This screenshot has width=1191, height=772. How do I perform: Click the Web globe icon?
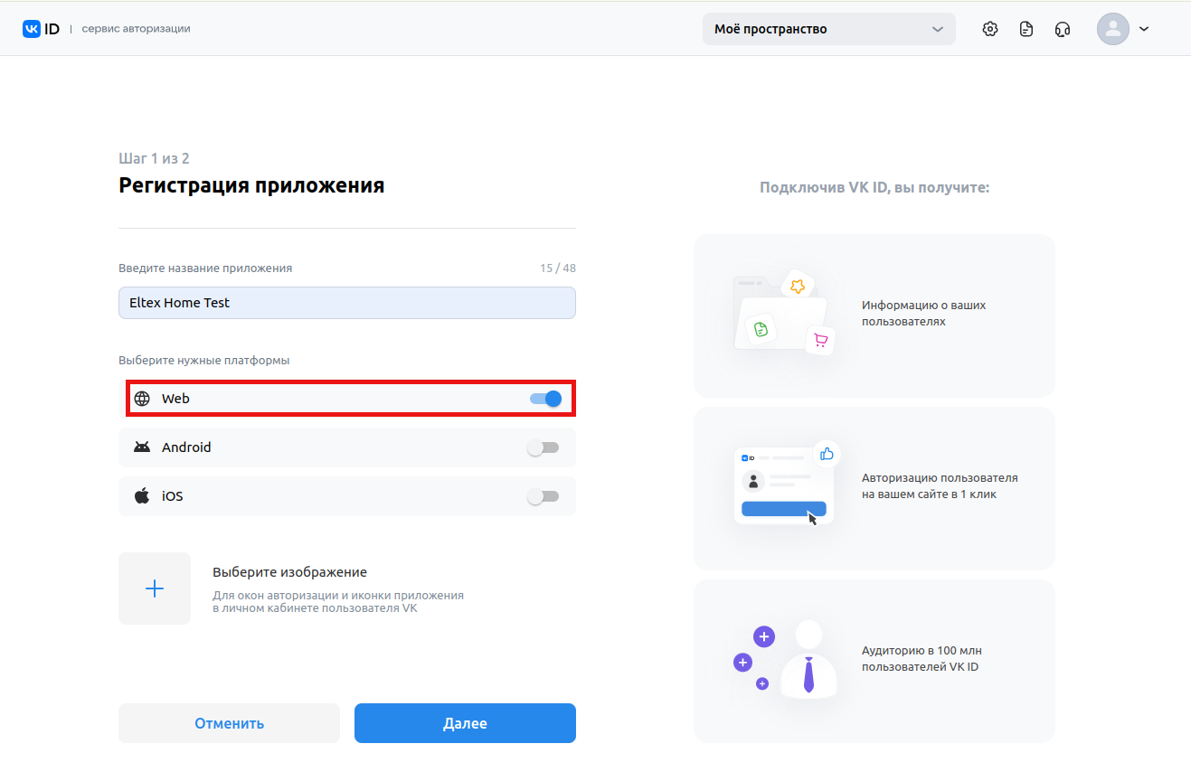click(142, 399)
